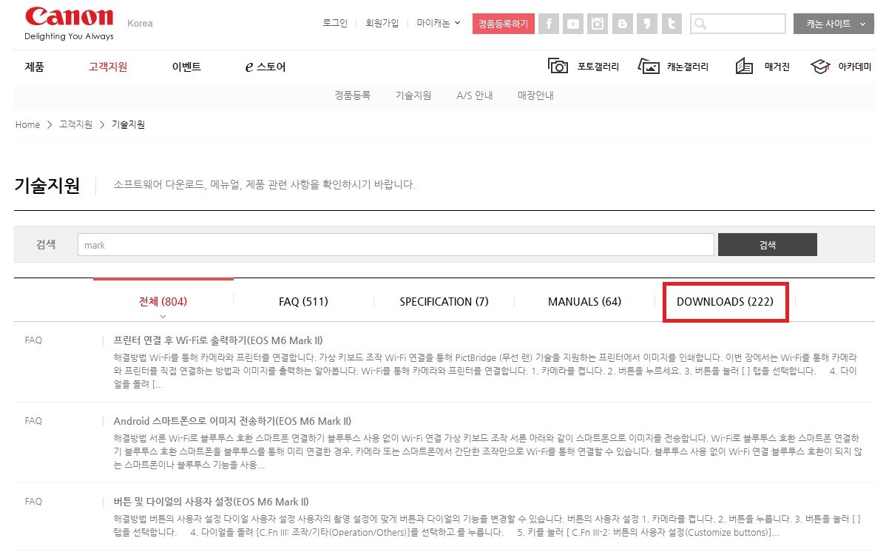This screenshot has height=555, width=886.
Task: Click the description starting '해결방법 버튼의 사용자 설정'
Action: 487,525
